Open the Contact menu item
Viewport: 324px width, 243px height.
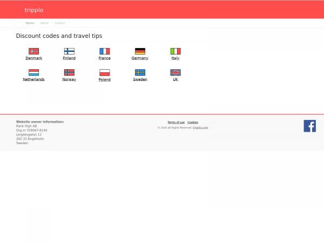(x=59, y=23)
